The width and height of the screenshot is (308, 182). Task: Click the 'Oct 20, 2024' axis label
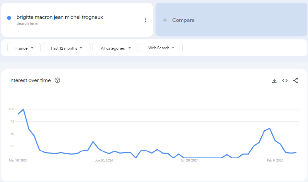tap(189, 160)
